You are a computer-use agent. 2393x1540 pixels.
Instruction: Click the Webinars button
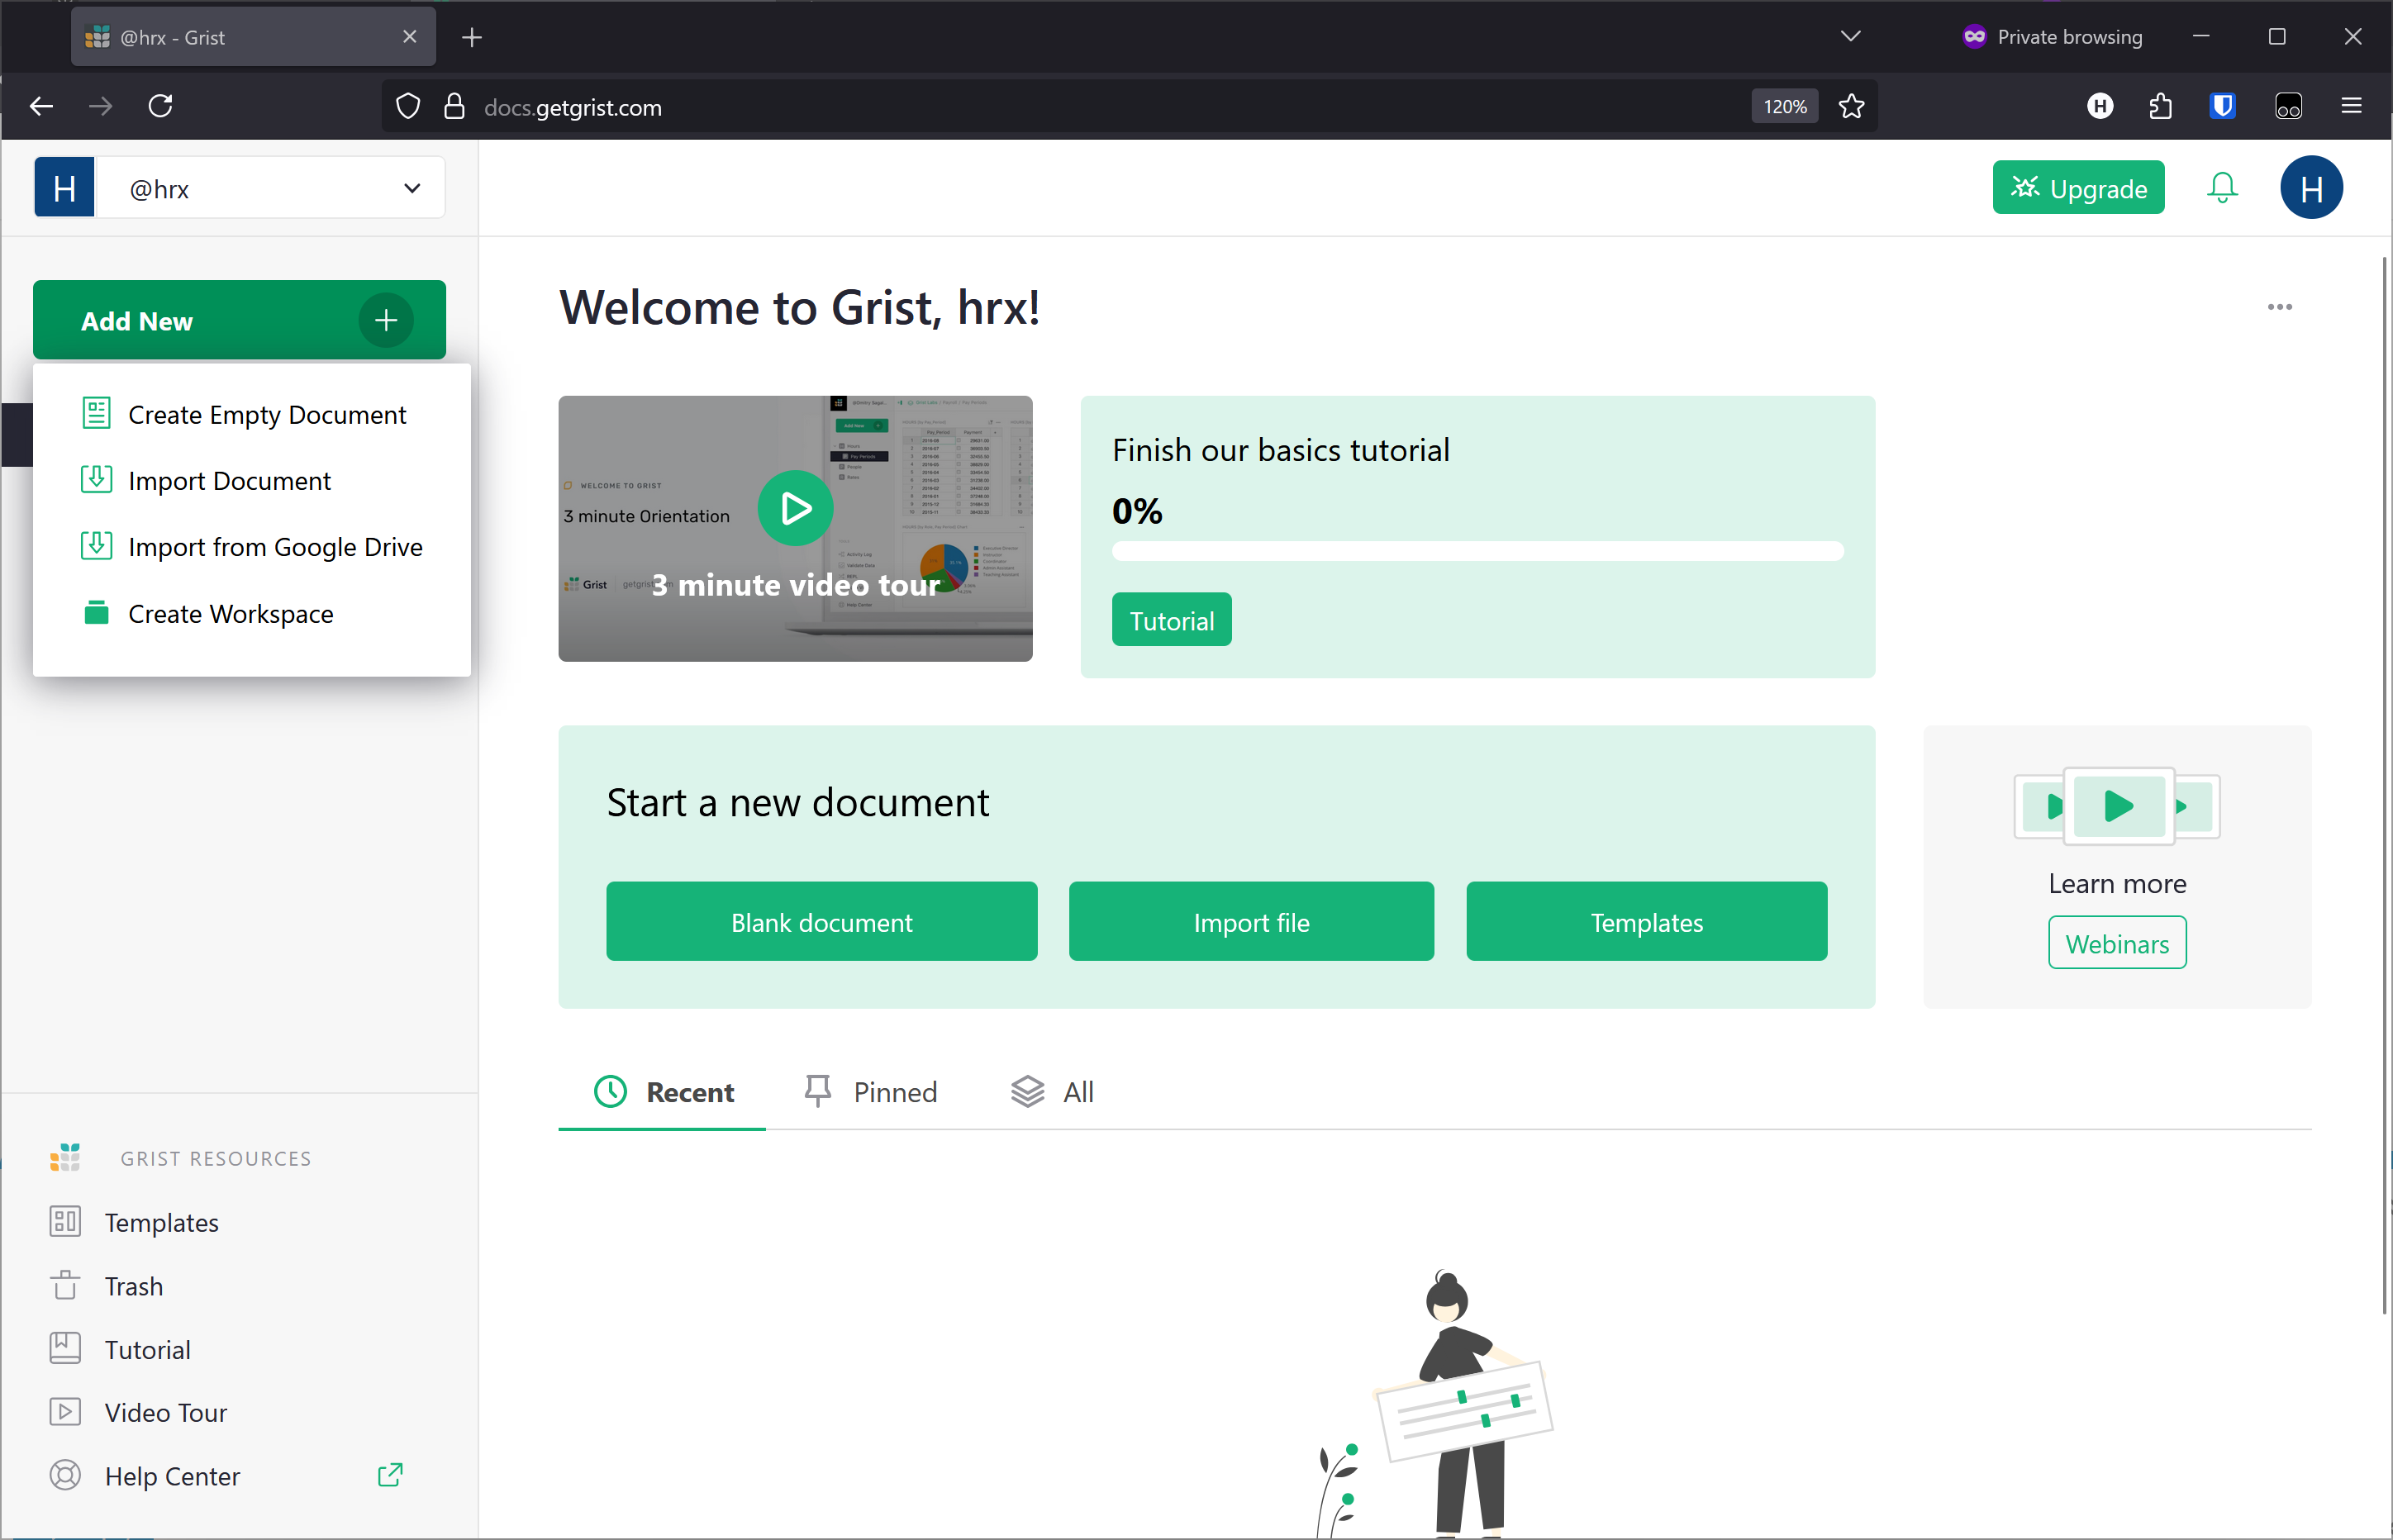click(2116, 943)
